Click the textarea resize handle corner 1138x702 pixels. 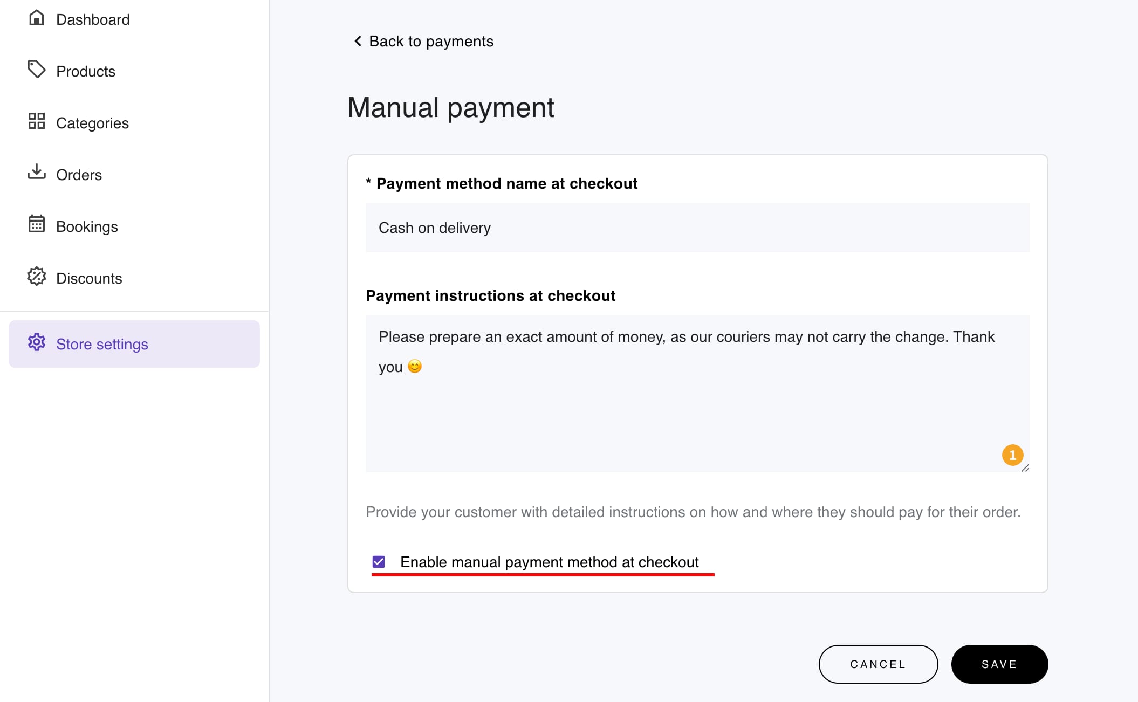click(1025, 468)
